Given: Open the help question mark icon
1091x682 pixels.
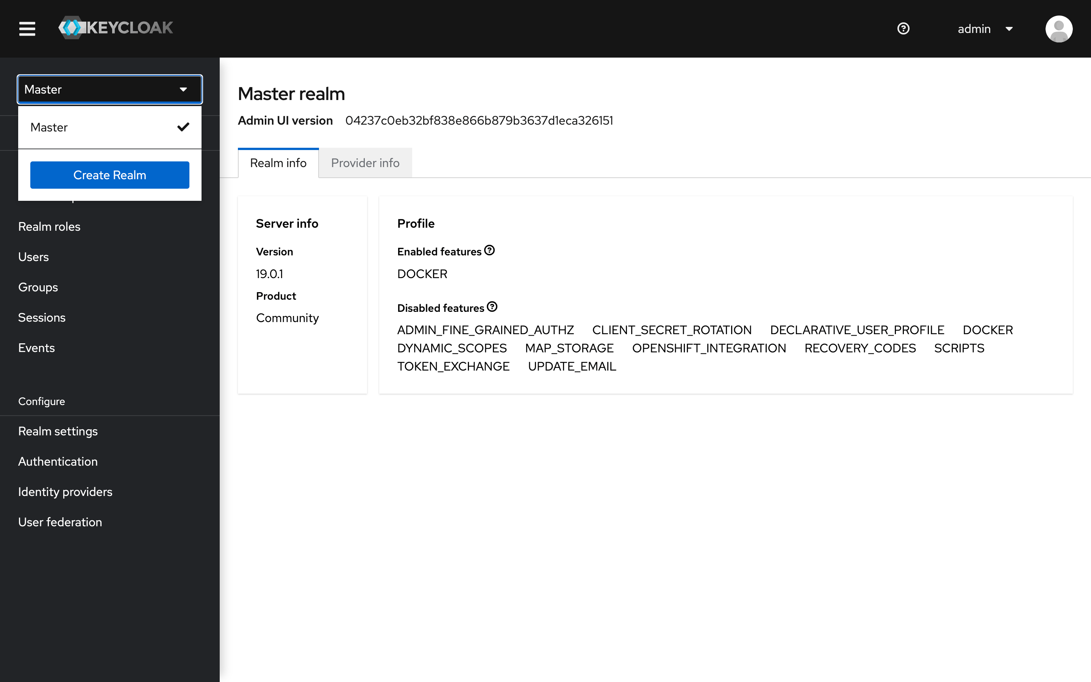Looking at the screenshot, I should pos(903,28).
